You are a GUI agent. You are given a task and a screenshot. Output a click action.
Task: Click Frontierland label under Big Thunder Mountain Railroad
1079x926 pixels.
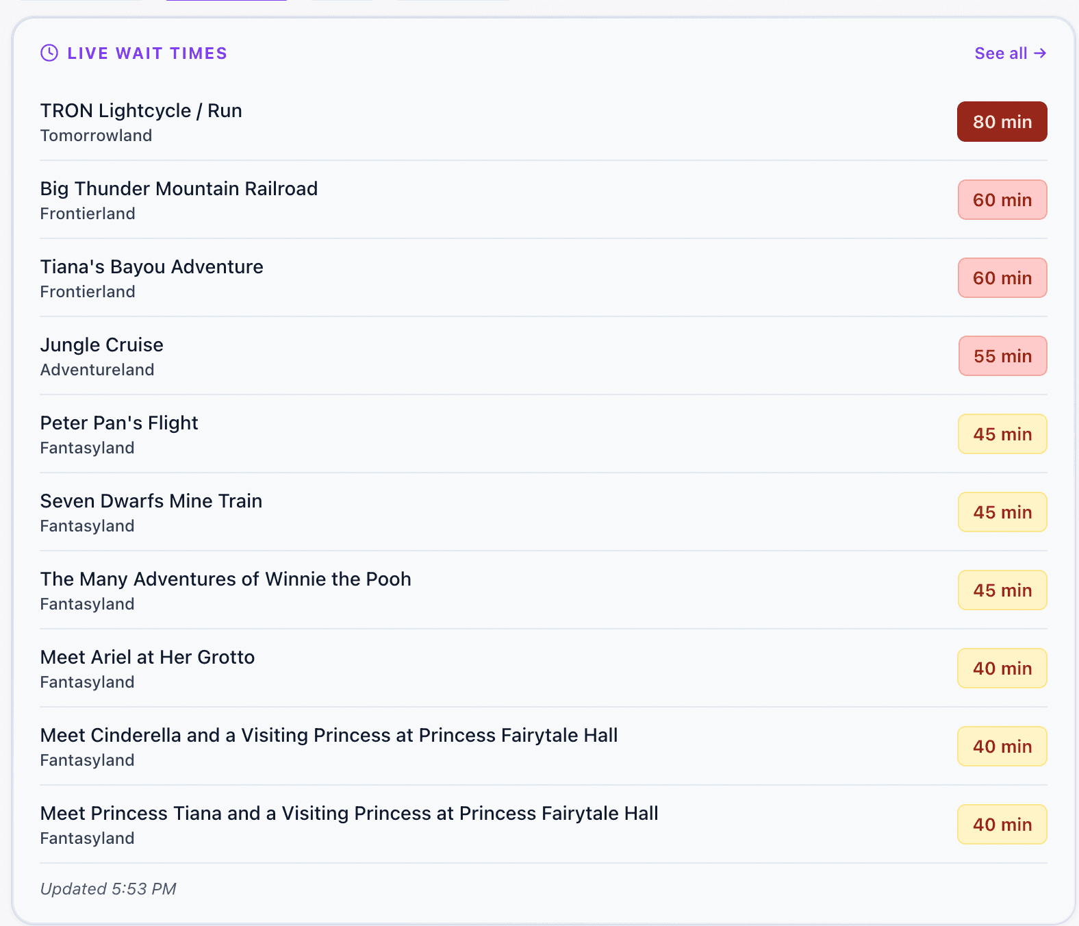88,214
